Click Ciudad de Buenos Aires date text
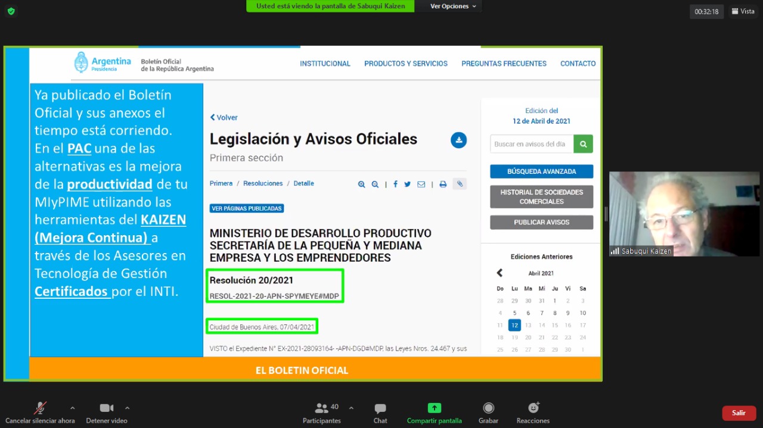Viewport: 763px width, 428px height. coord(262,327)
